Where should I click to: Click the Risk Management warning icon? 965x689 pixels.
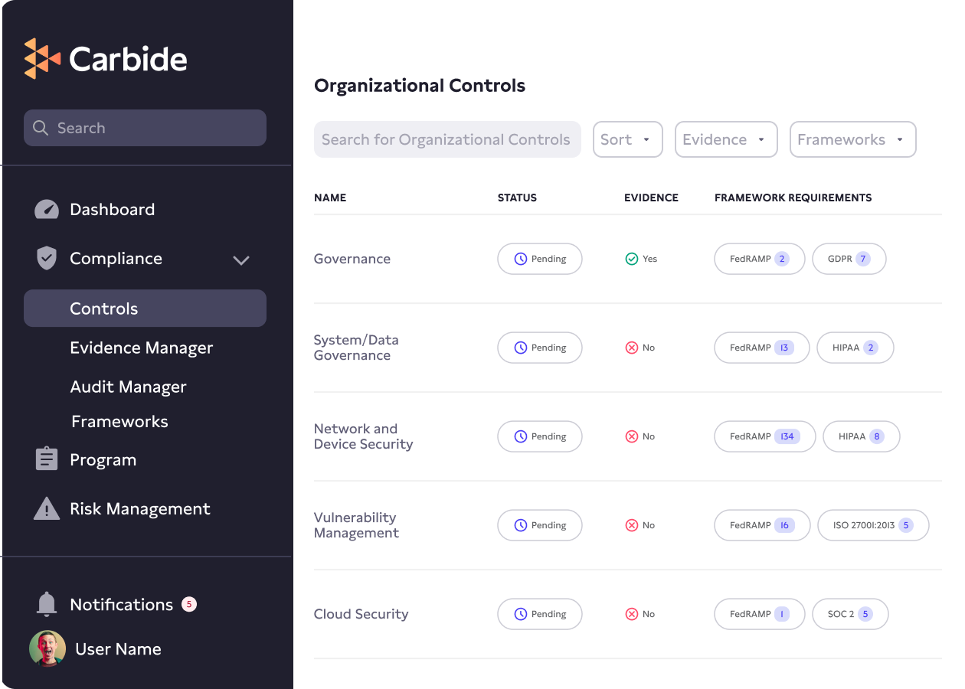pos(46,508)
